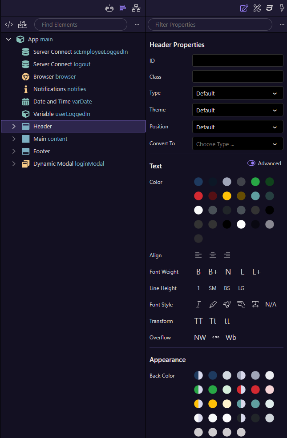Click the robot AI assistant icon
The image size is (287, 438).
point(109,8)
